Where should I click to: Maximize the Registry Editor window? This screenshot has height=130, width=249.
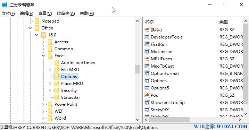coord(225,5)
